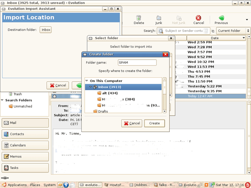Click the network monitor tray icon
The image size is (251, 188).
[212, 185]
